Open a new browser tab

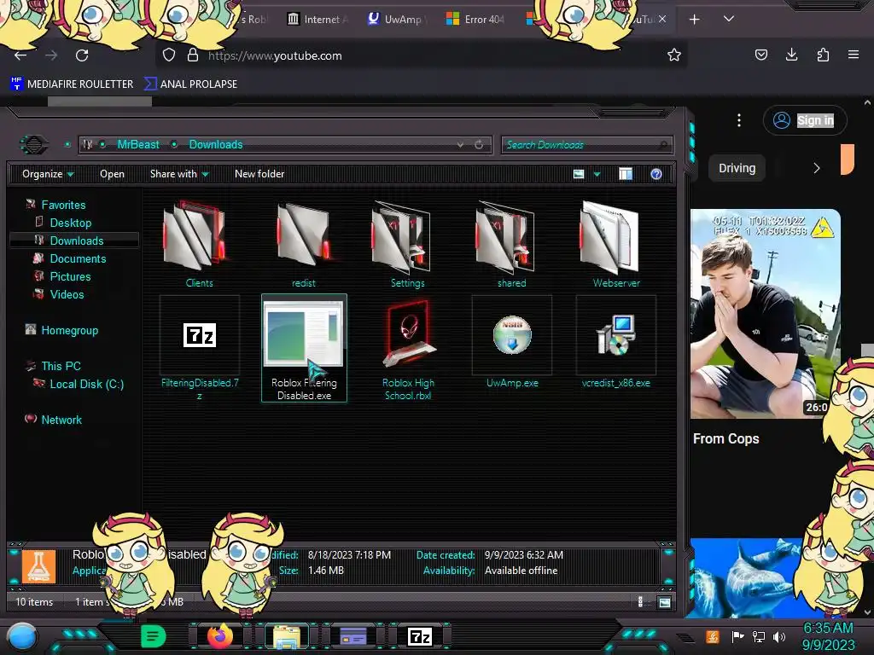point(694,20)
